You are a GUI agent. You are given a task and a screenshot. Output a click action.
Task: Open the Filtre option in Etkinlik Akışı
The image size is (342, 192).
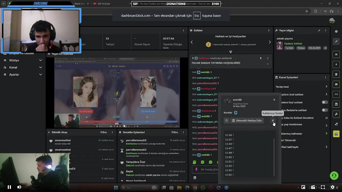point(104,132)
